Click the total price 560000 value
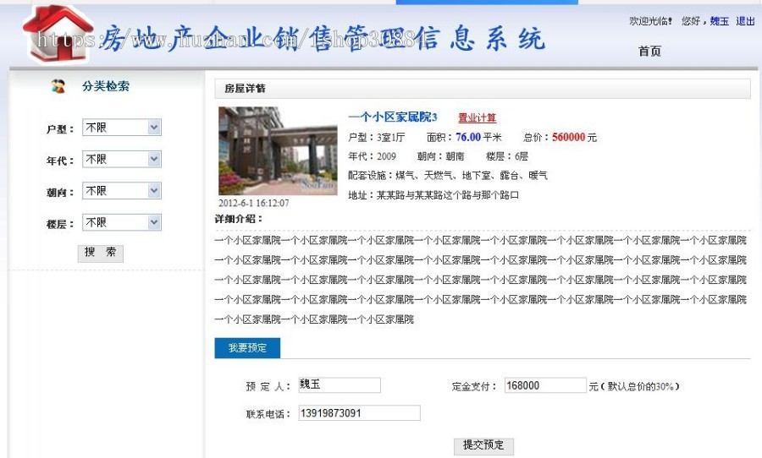 tap(569, 137)
